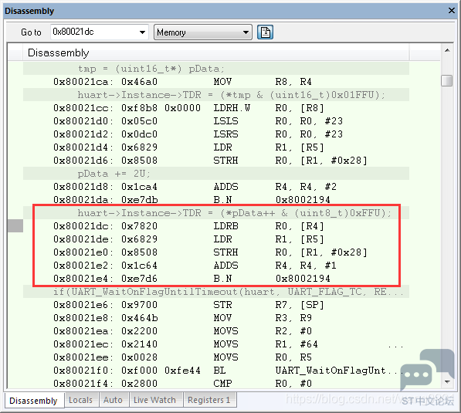Click the Disassembly column header
The width and height of the screenshot is (461, 413).
(x=215, y=53)
